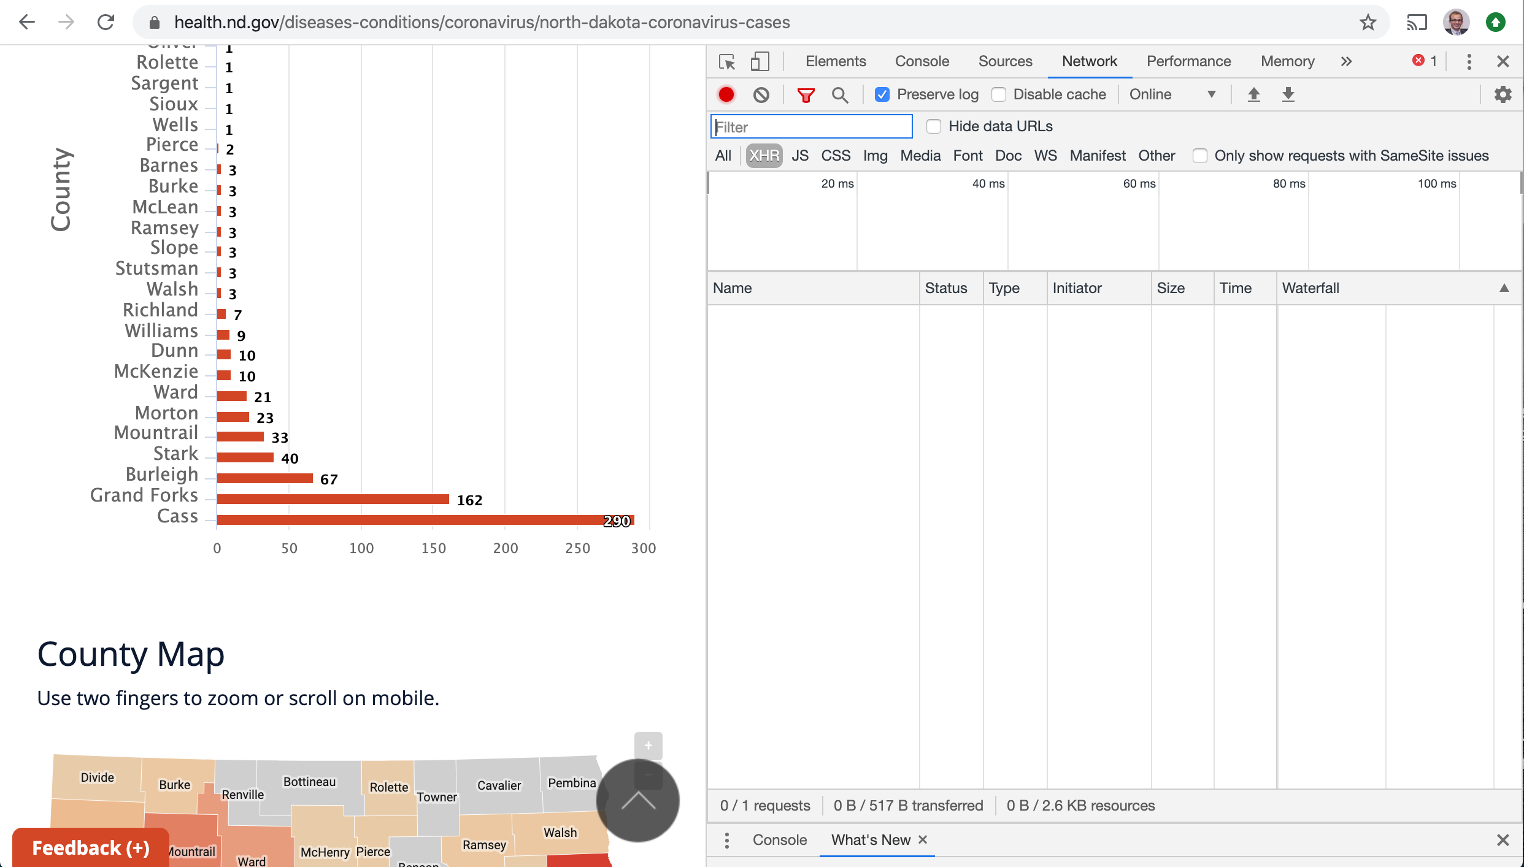Check Hide data URLs checkbox
Image resolution: width=1524 pixels, height=867 pixels.
click(x=933, y=126)
